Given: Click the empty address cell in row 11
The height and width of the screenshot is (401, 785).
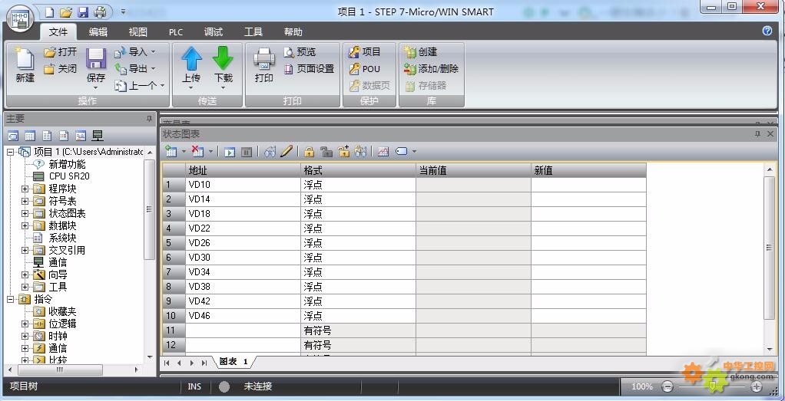Looking at the screenshot, I should coord(243,330).
